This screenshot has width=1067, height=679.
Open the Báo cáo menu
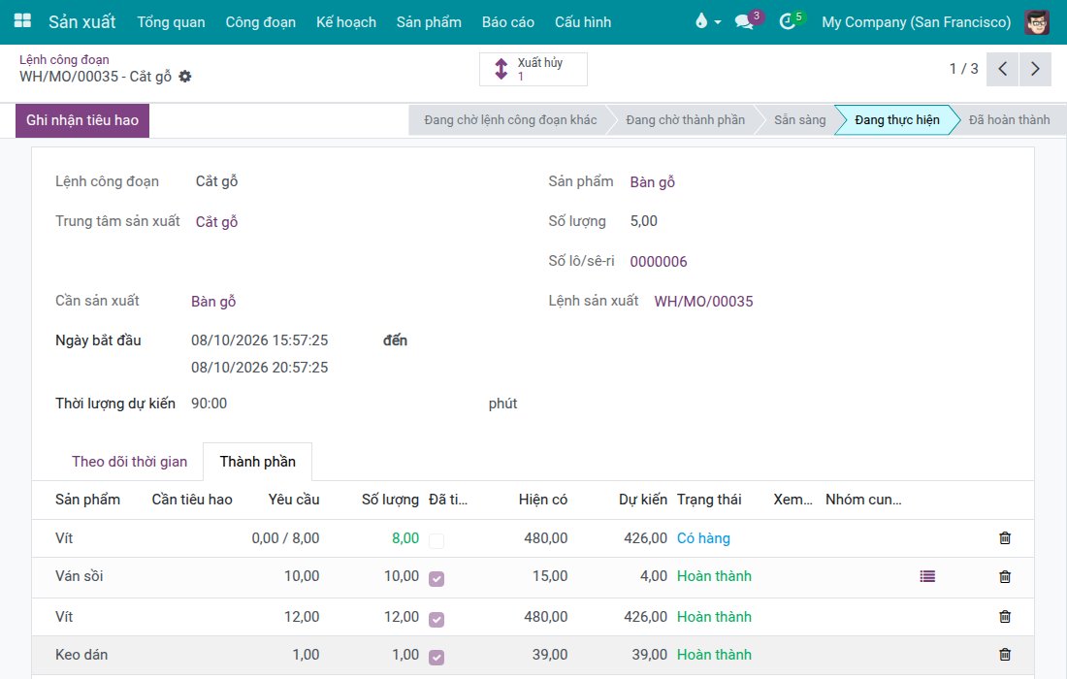pos(507,21)
